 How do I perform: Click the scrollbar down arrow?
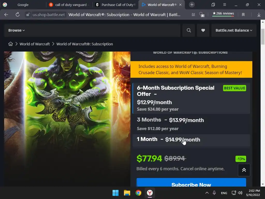coord(263,184)
